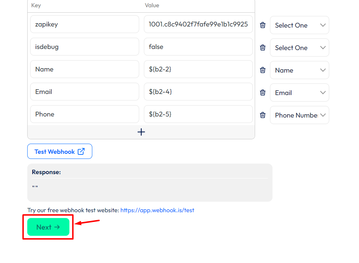Expand the Email mapping dropdown
The height and width of the screenshot is (263, 359).
click(299, 93)
